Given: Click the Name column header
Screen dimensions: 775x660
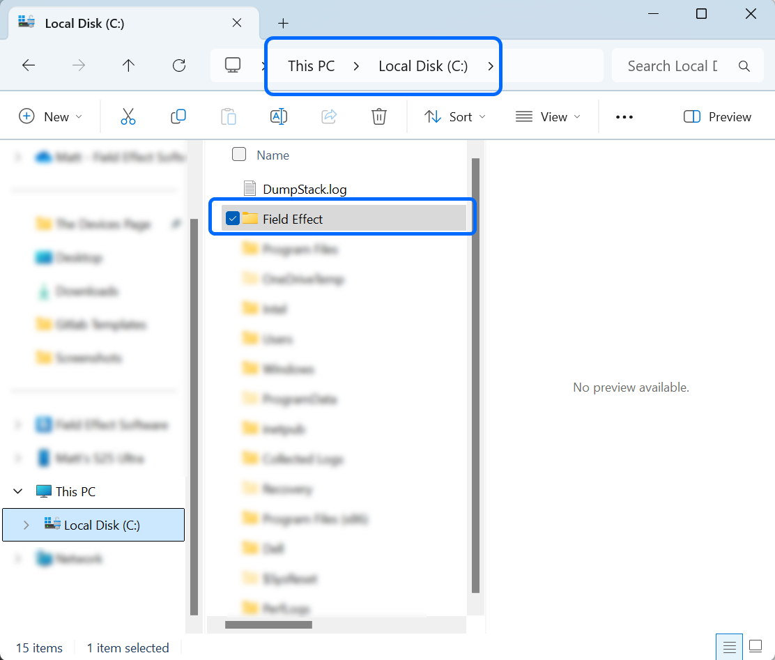Looking at the screenshot, I should (273, 155).
